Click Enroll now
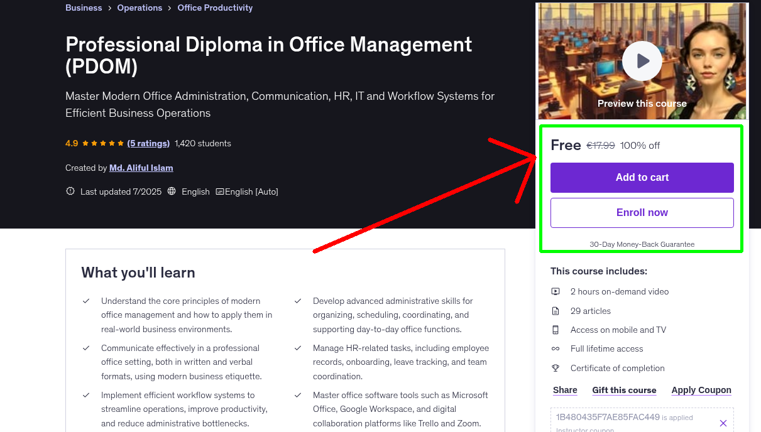Screen dimensions: 761x432 point(642,212)
